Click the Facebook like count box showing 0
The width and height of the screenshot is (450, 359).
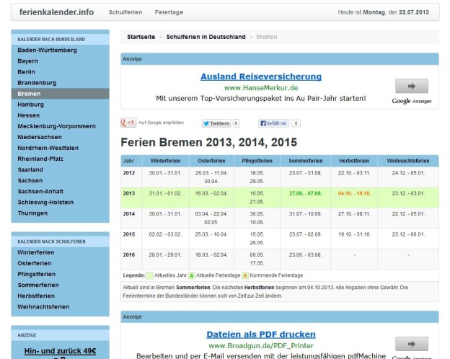point(296,123)
